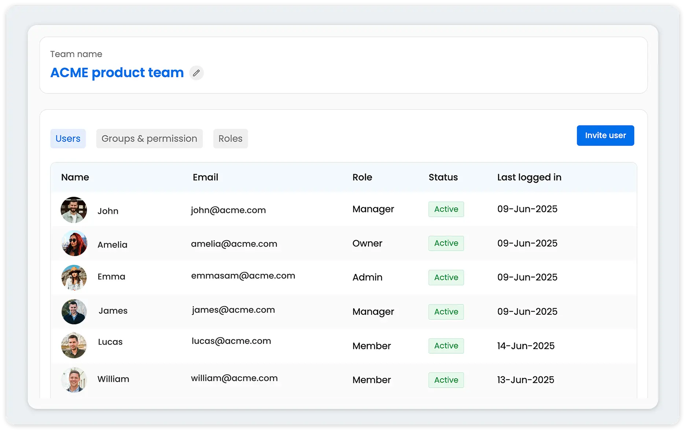This screenshot has width=685, height=432.
Task: Click the Invite user button
Action: pos(605,135)
